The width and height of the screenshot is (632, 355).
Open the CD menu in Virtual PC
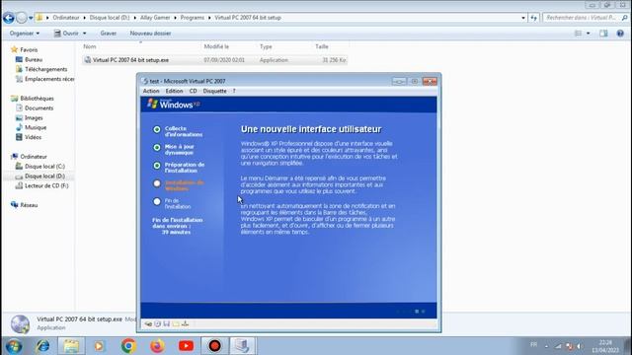[194, 91]
